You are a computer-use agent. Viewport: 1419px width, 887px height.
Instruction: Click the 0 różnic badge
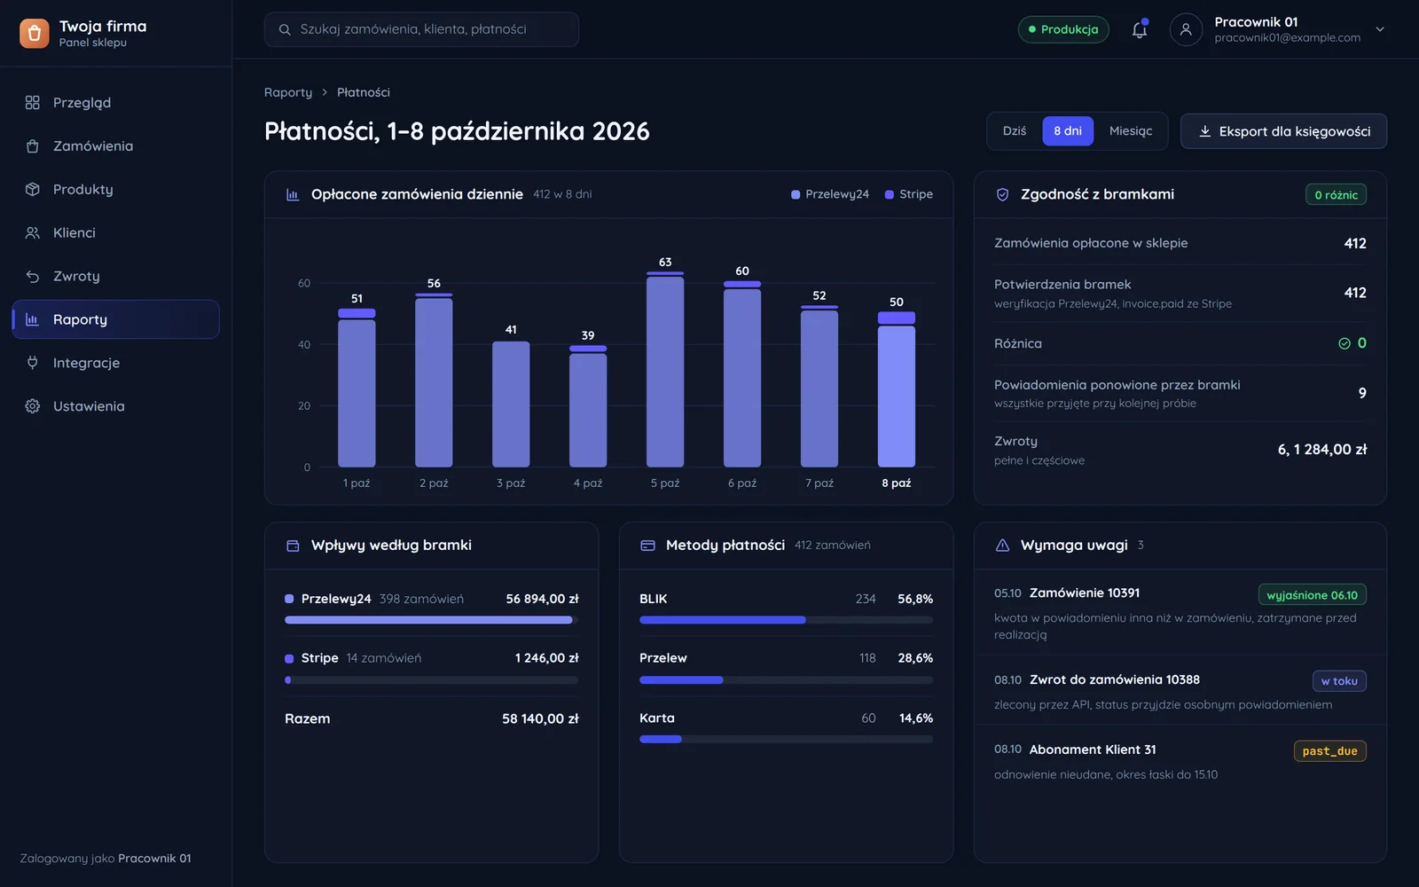[1336, 195]
